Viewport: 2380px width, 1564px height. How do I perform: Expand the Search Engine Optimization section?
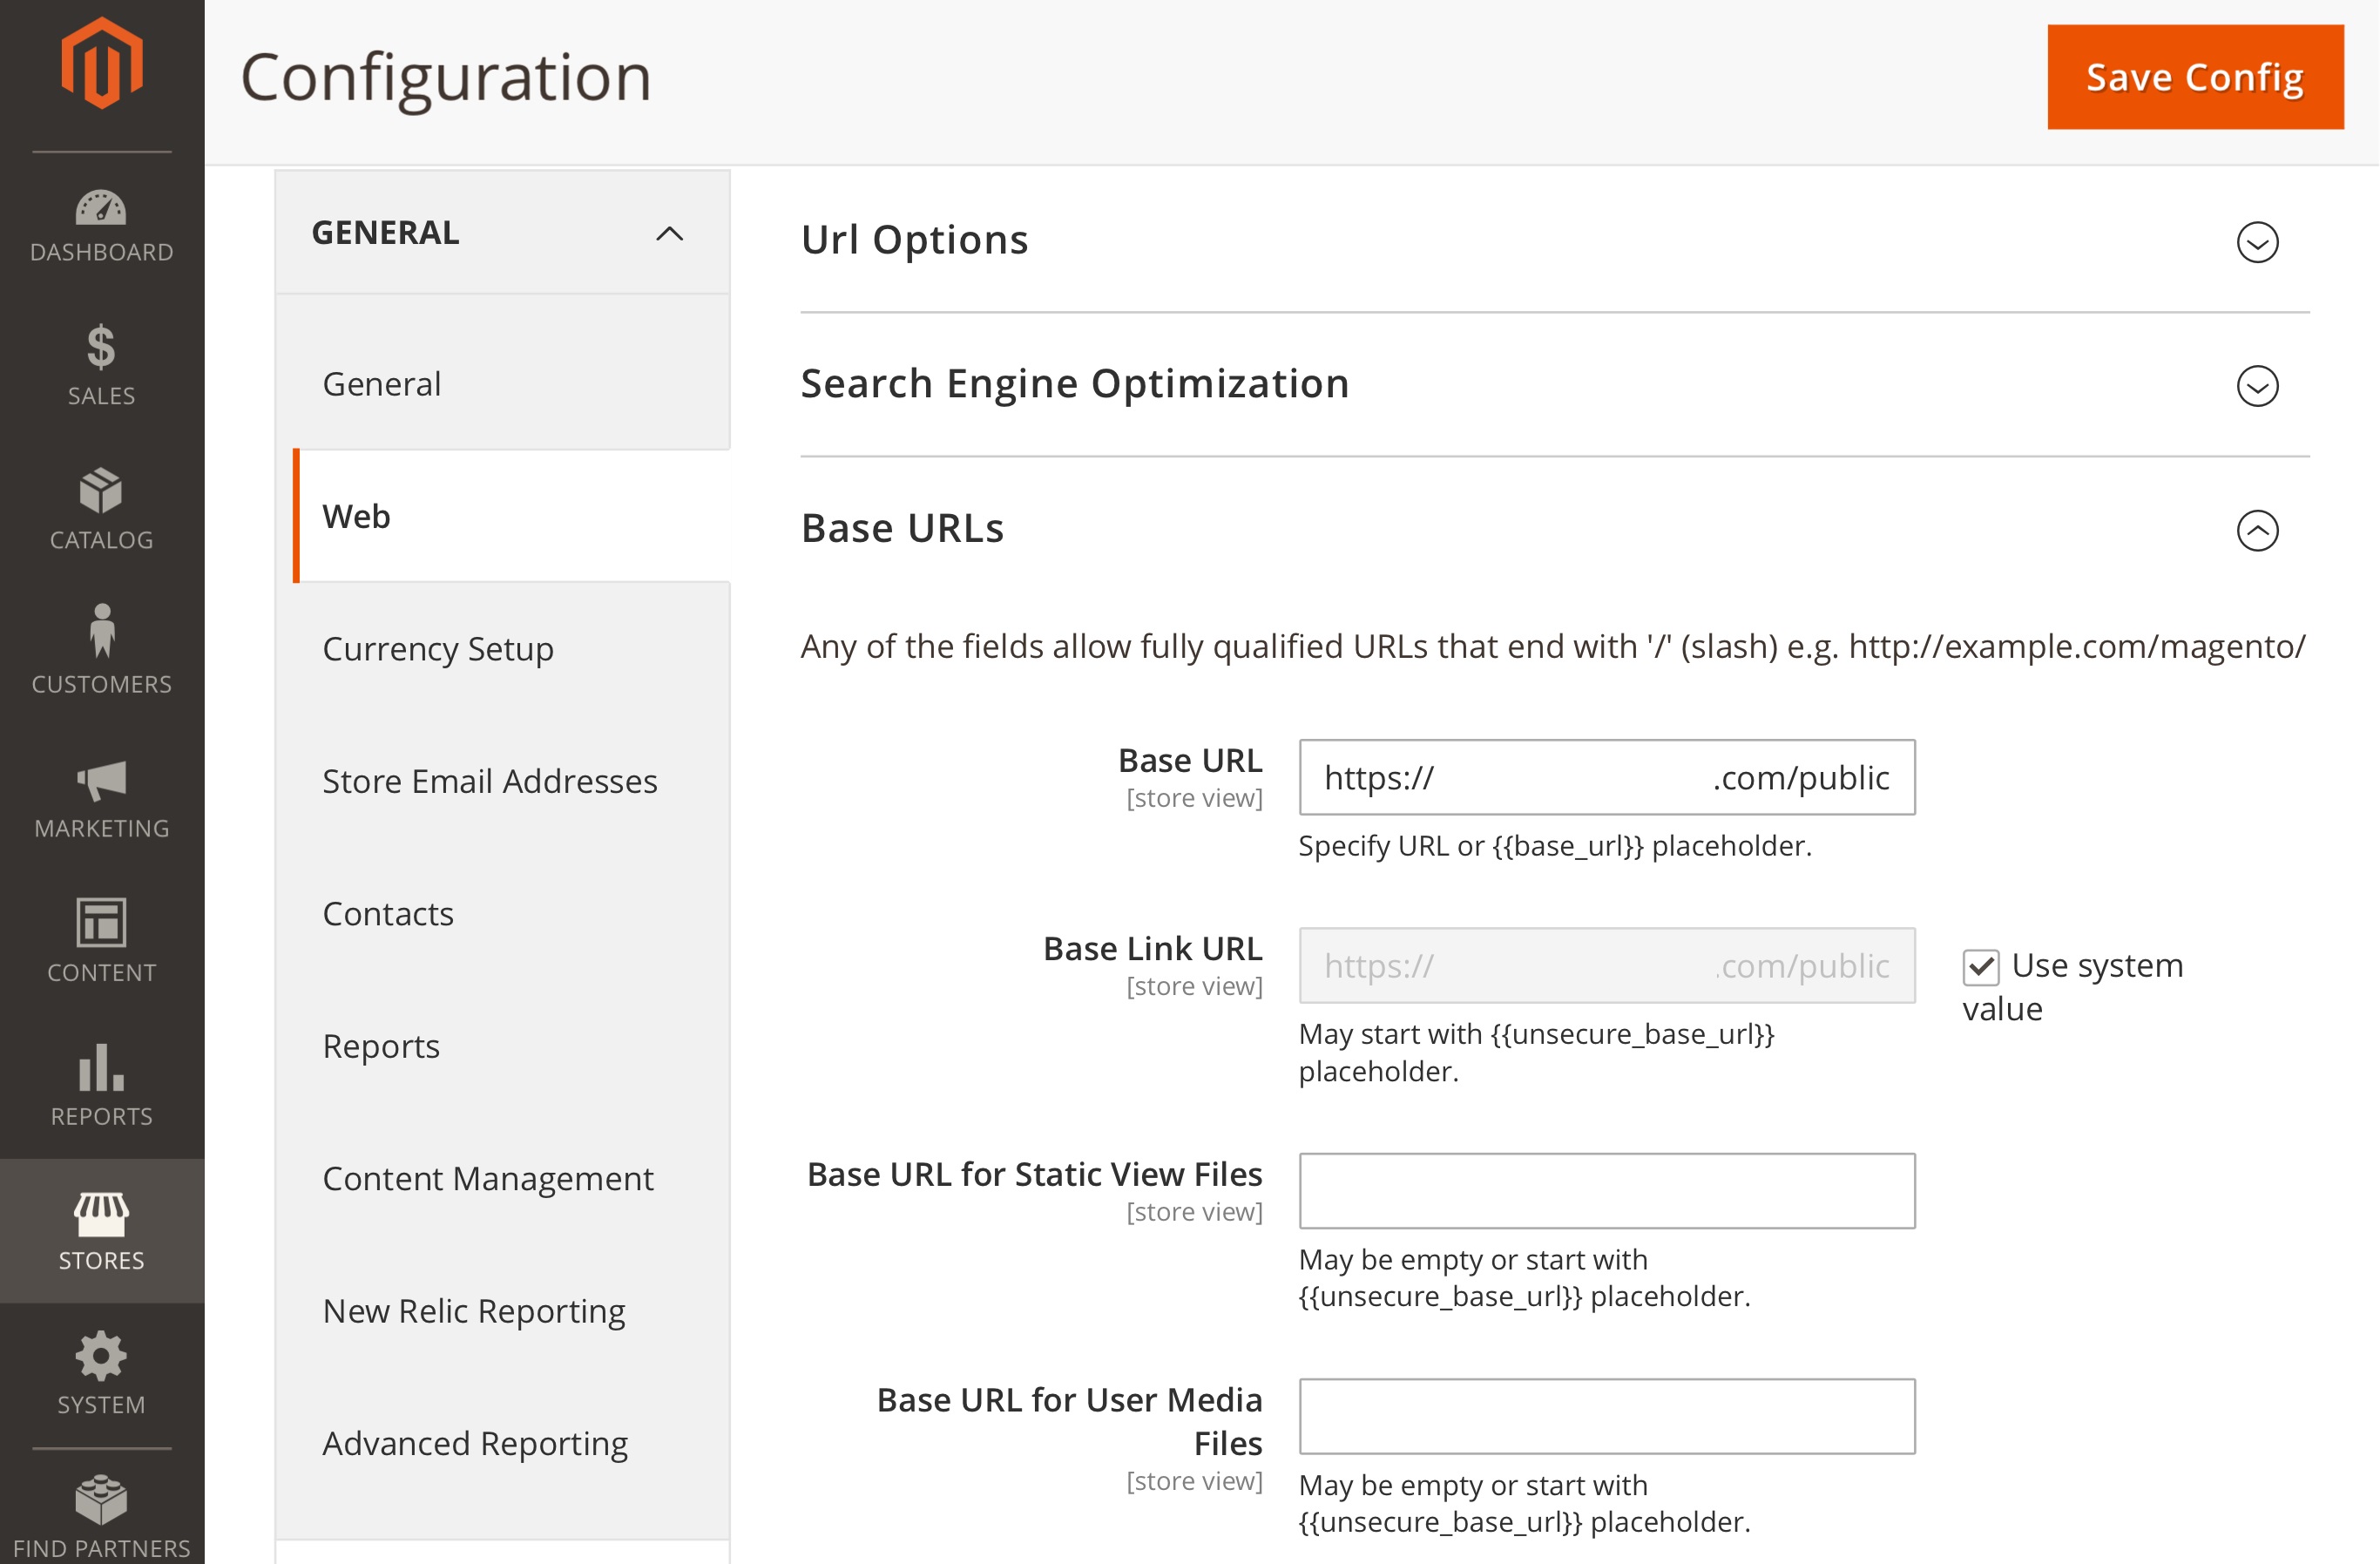tap(2257, 386)
